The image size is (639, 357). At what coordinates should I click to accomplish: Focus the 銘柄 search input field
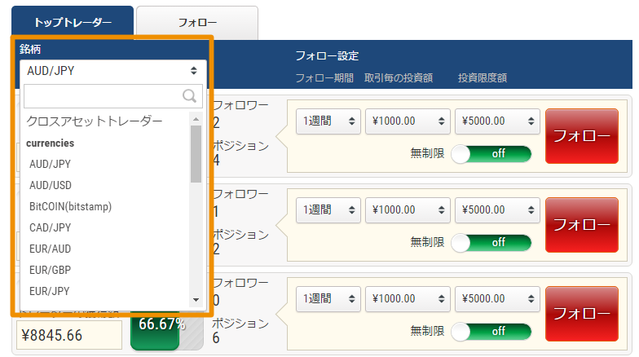(x=112, y=96)
